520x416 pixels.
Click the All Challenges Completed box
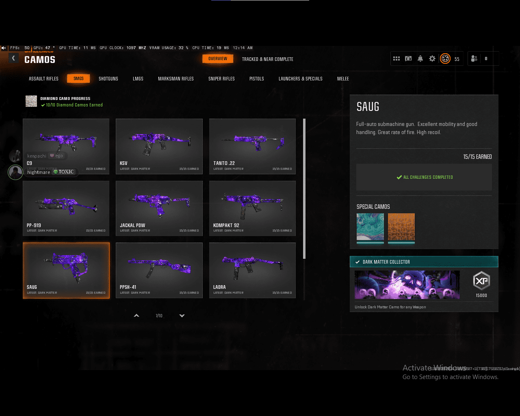click(424, 177)
